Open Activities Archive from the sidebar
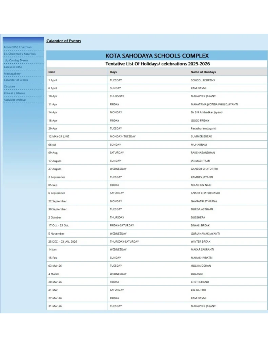The width and height of the screenshot is (268, 347). click(15, 100)
